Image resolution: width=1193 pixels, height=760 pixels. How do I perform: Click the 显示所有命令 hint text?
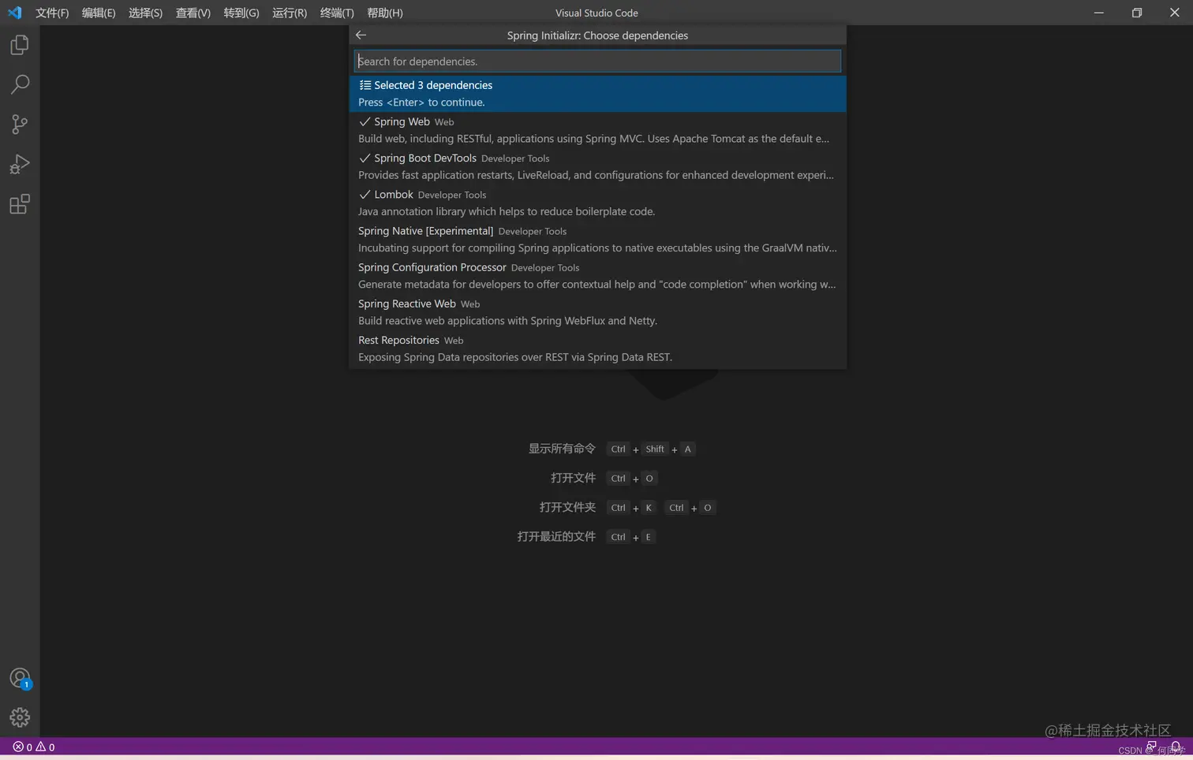[562, 449]
